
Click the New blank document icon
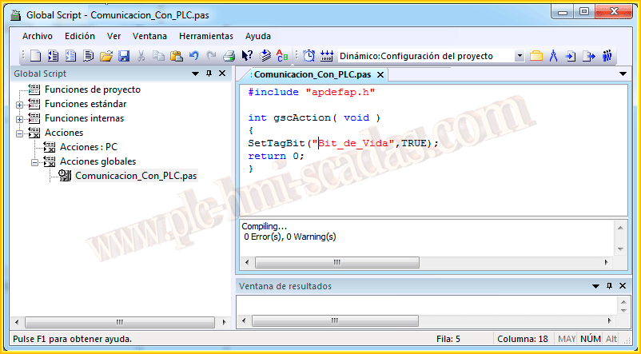coord(35,56)
